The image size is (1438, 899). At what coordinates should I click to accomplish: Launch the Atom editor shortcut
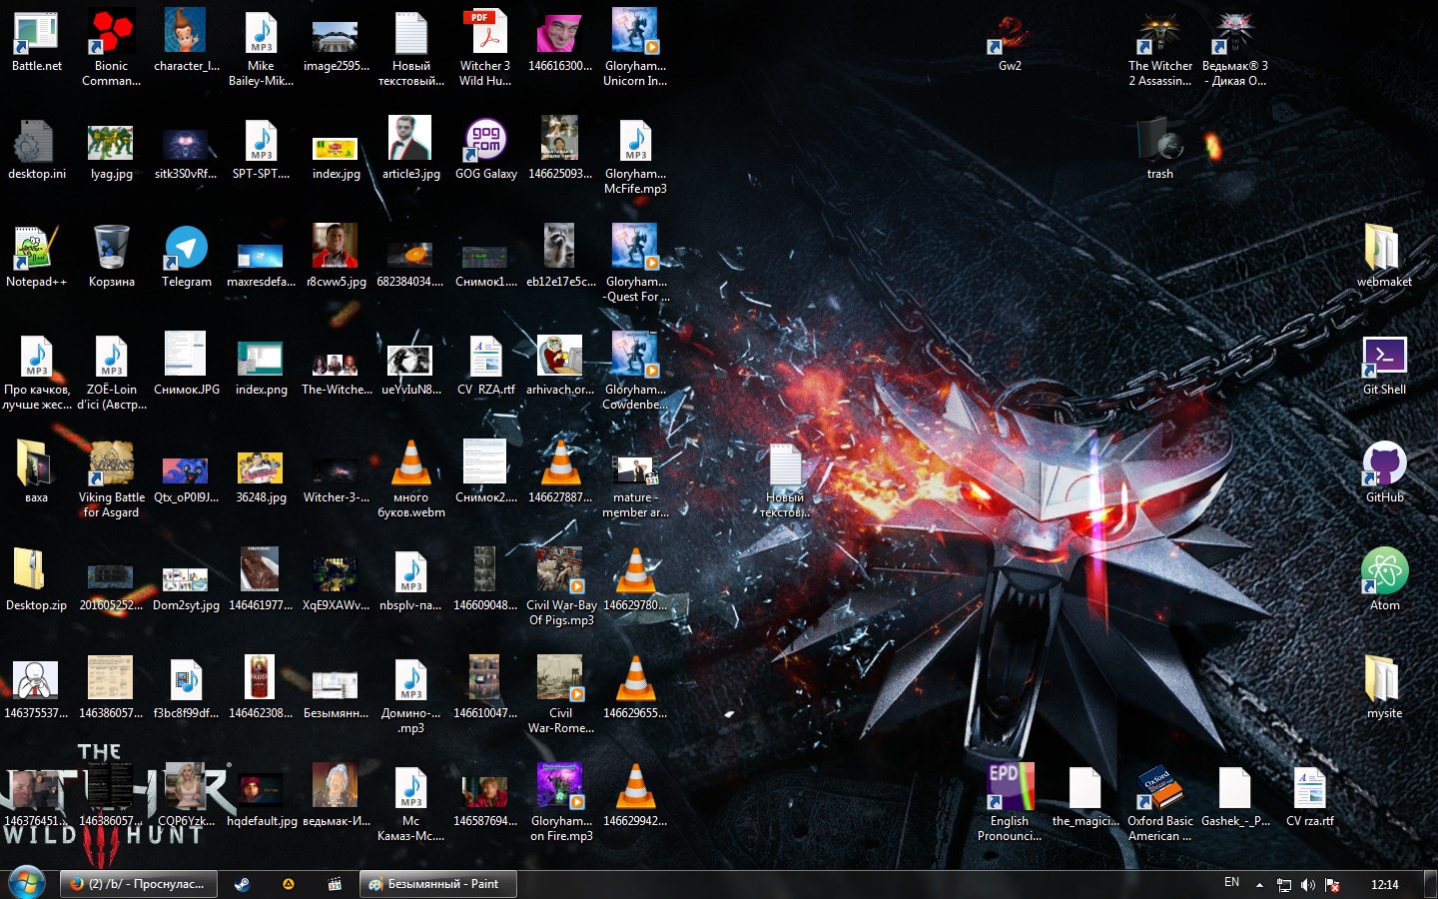1384,580
